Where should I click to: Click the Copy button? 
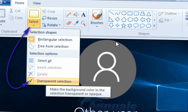coord(16,18)
